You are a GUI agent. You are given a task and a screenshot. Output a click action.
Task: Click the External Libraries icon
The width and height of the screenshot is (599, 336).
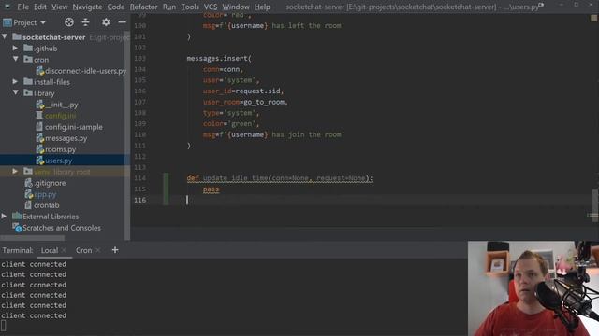(x=17, y=216)
